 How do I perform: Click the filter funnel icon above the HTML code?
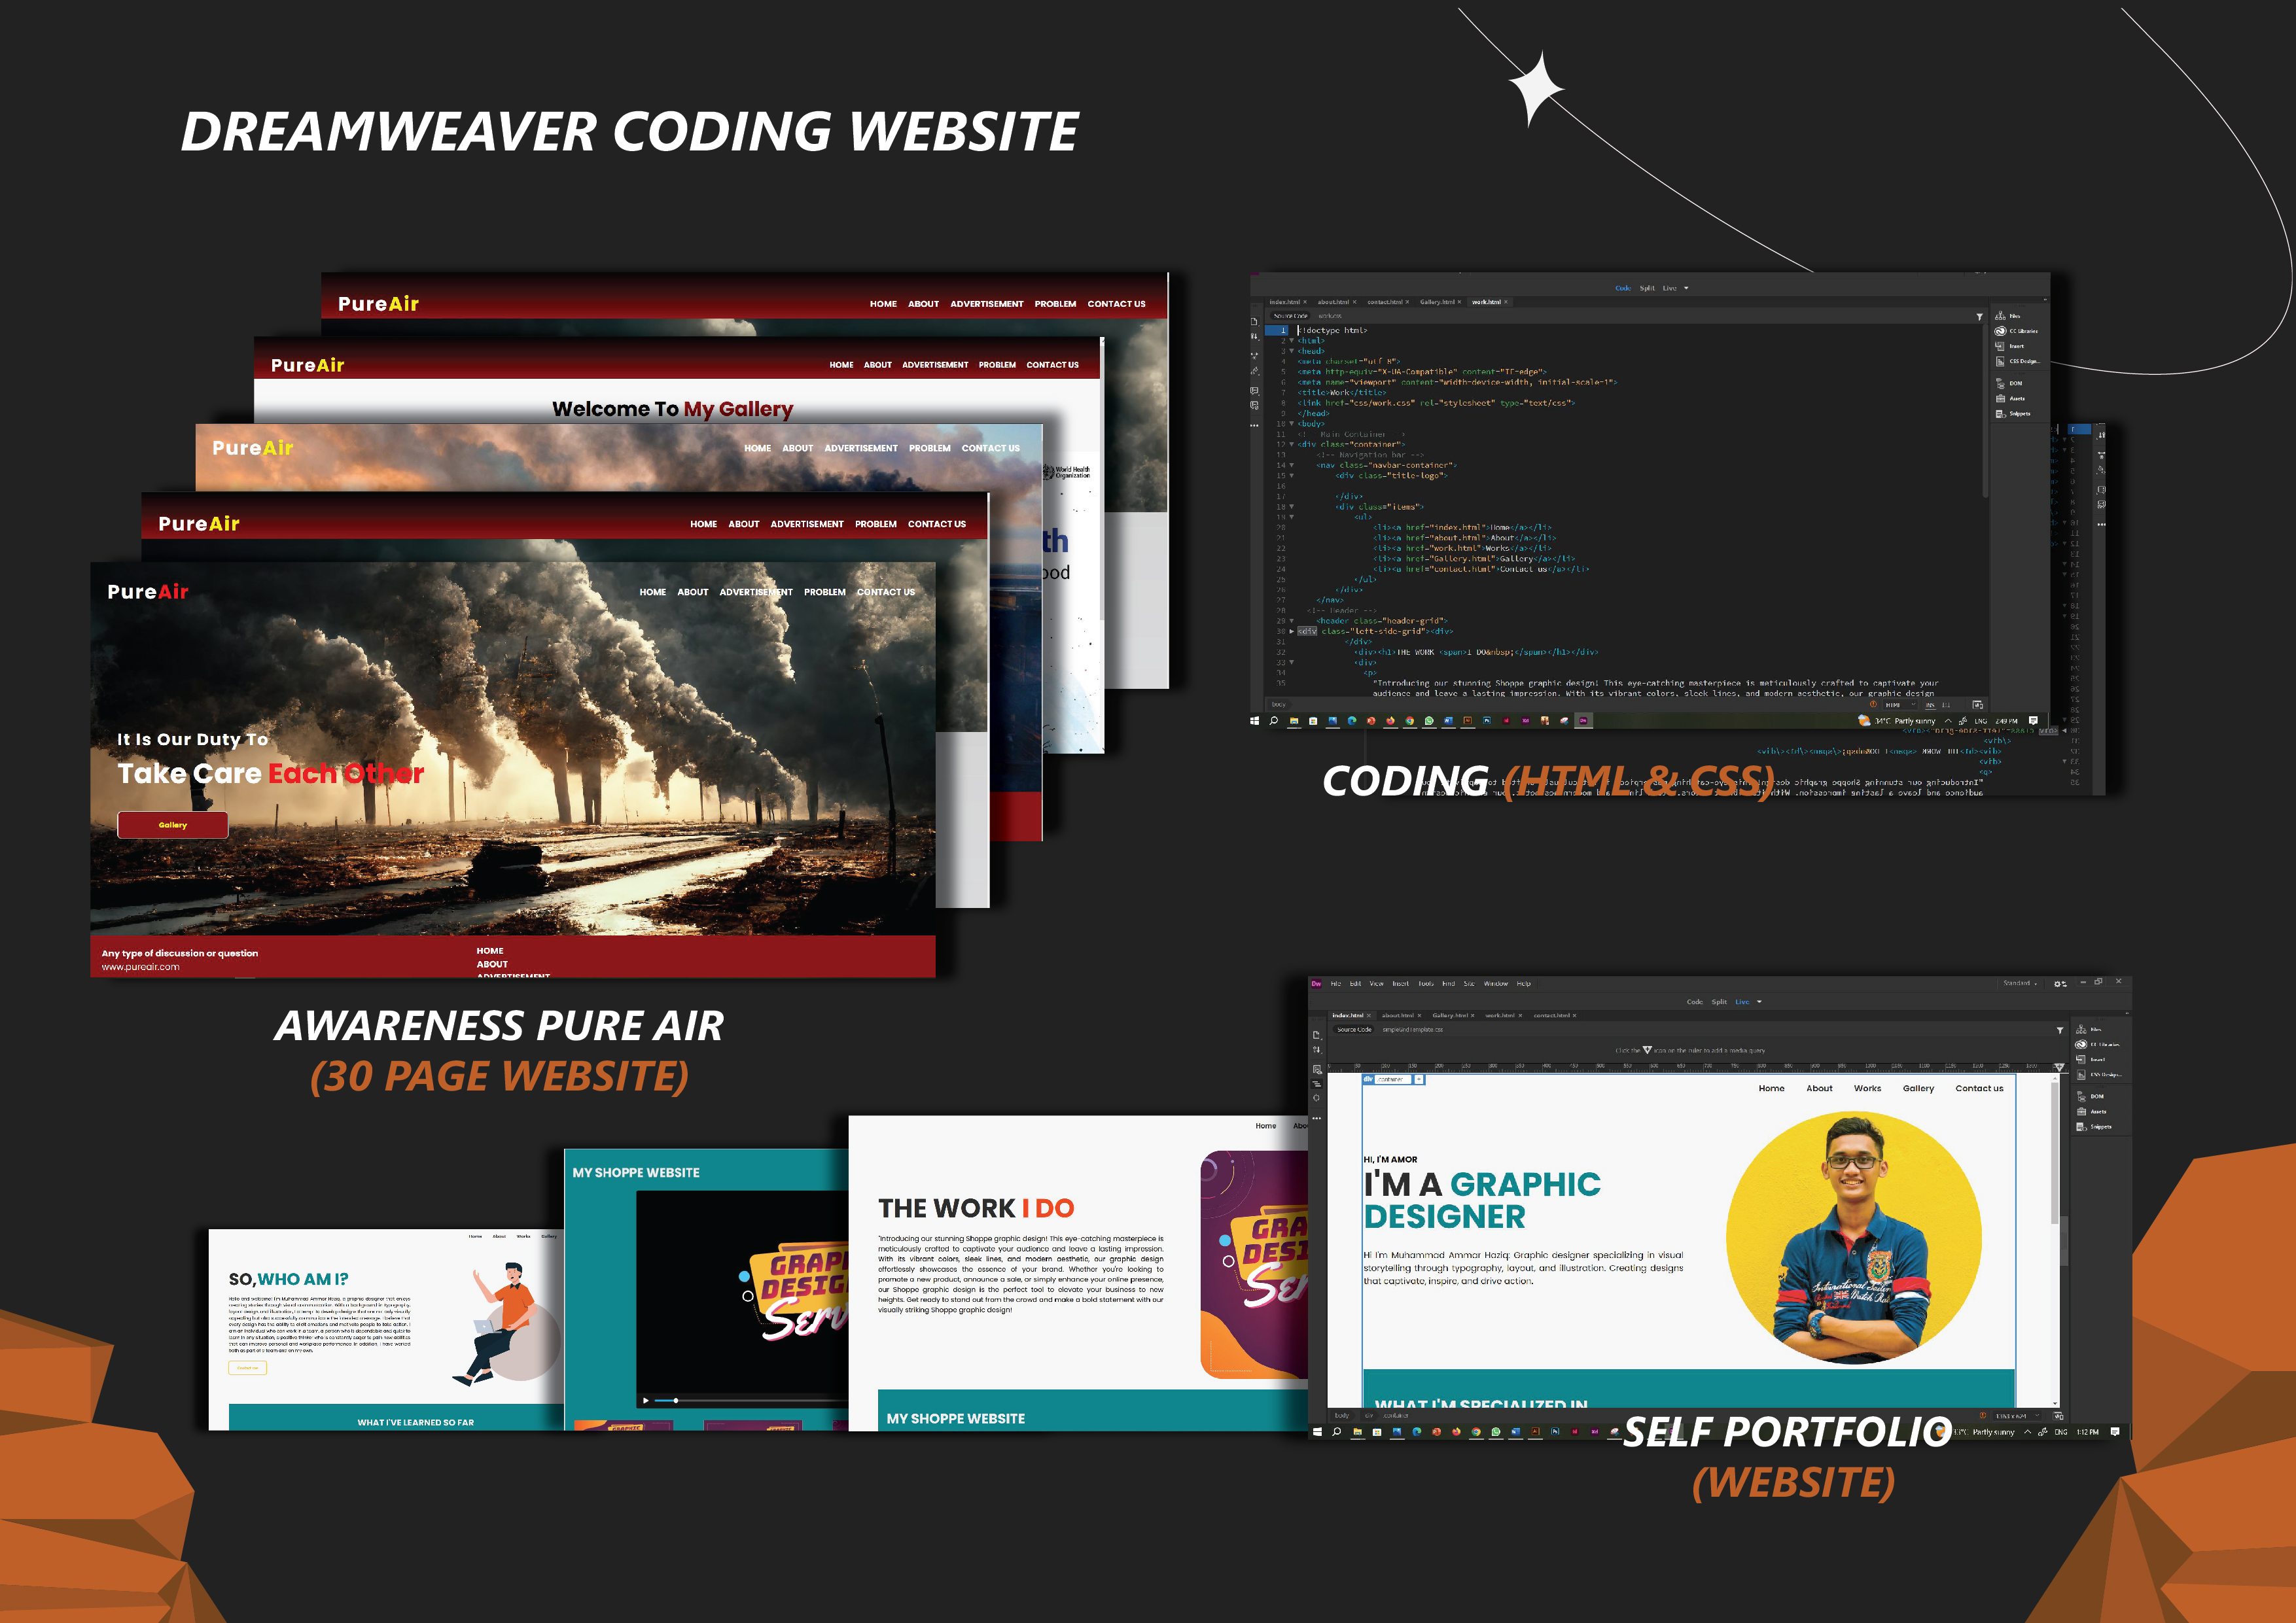pos(1979,317)
